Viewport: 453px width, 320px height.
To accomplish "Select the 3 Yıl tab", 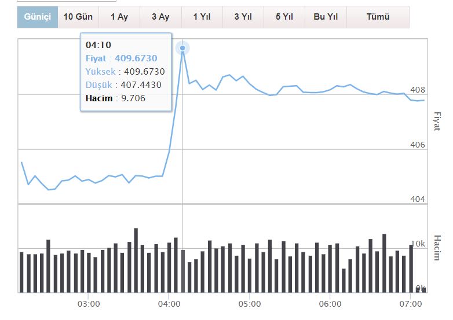I will pyautogui.click(x=243, y=17).
